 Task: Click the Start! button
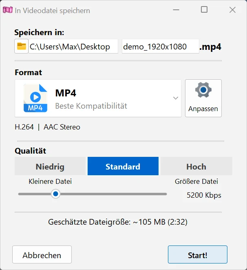tap(198, 254)
